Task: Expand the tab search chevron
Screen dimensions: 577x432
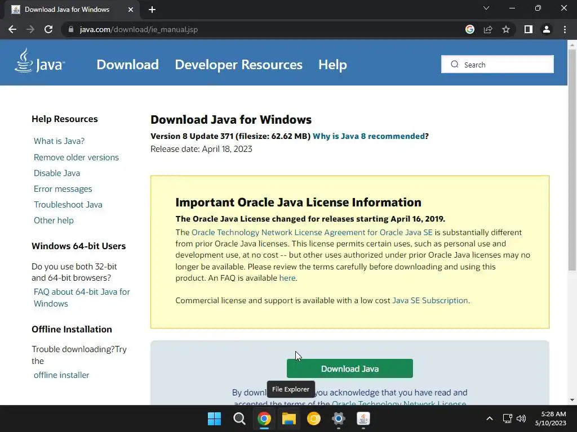Action: (x=486, y=8)
